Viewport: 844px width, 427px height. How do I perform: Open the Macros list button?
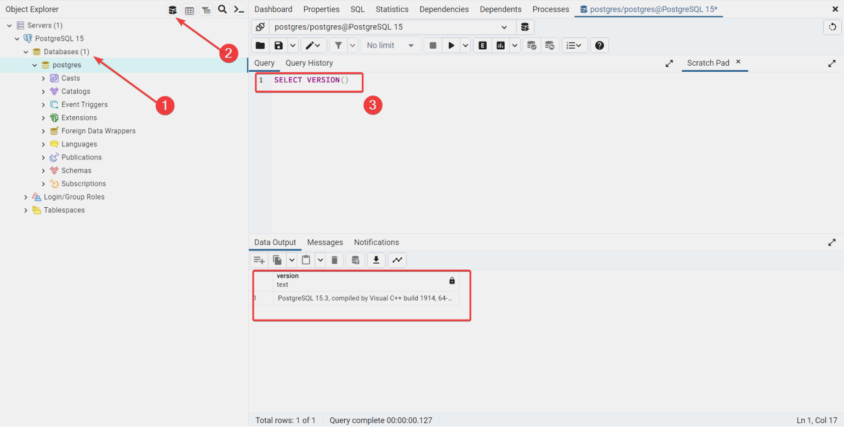coord(575,45)
